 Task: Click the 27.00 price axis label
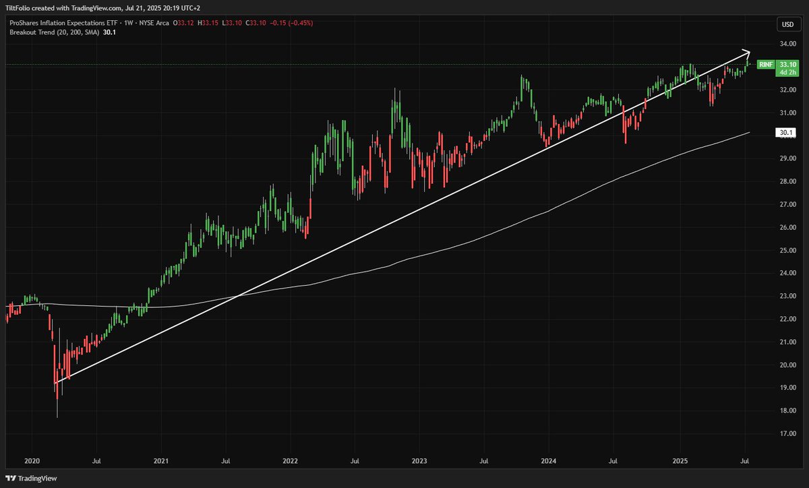(x=789, y=204)
